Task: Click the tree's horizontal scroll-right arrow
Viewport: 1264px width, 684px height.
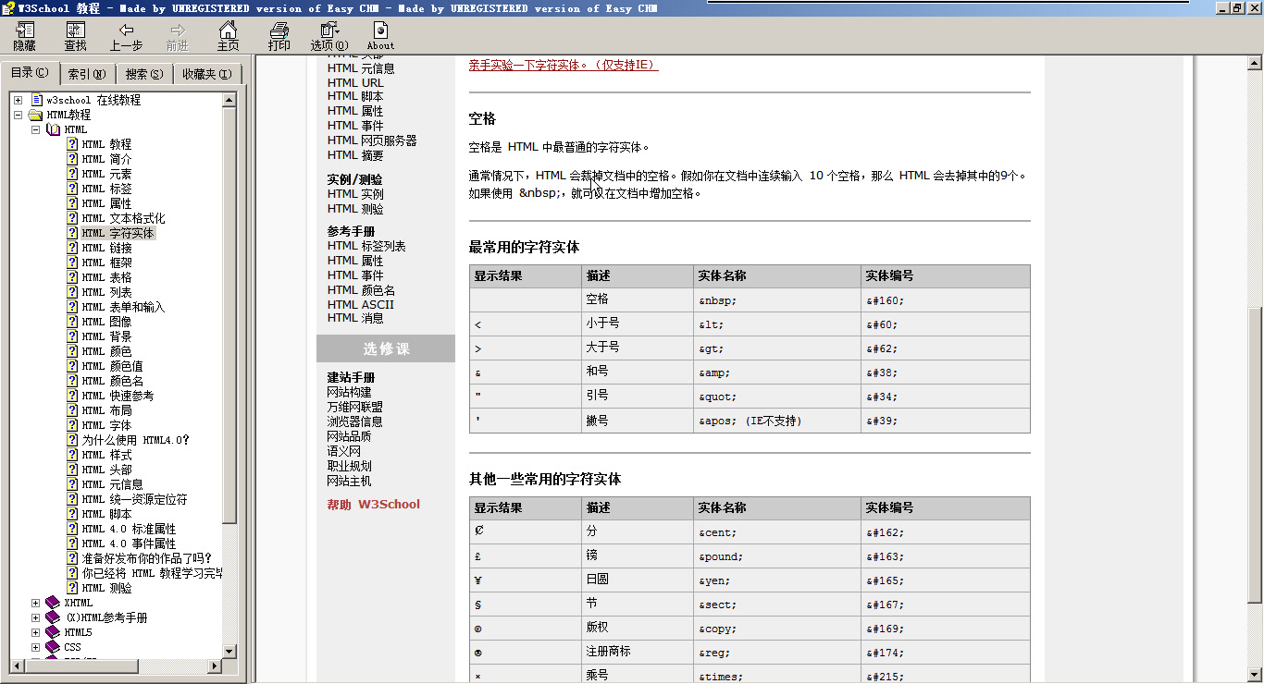Action: [x=215, y=666]
